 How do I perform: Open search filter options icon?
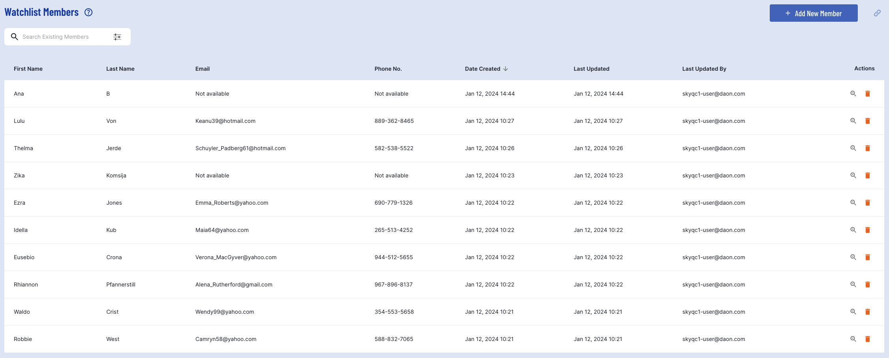click(117, 37)
